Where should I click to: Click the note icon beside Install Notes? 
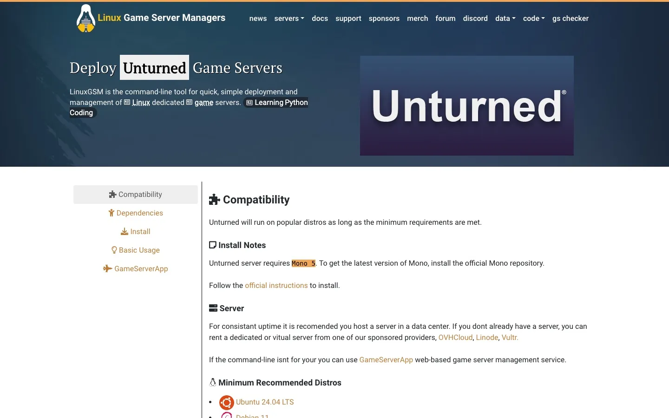click(213, 245)
